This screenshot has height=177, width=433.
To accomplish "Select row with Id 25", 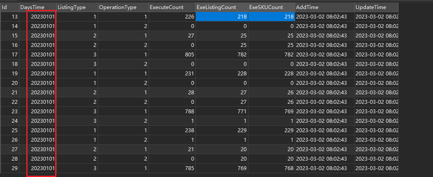I will (199, 130).
